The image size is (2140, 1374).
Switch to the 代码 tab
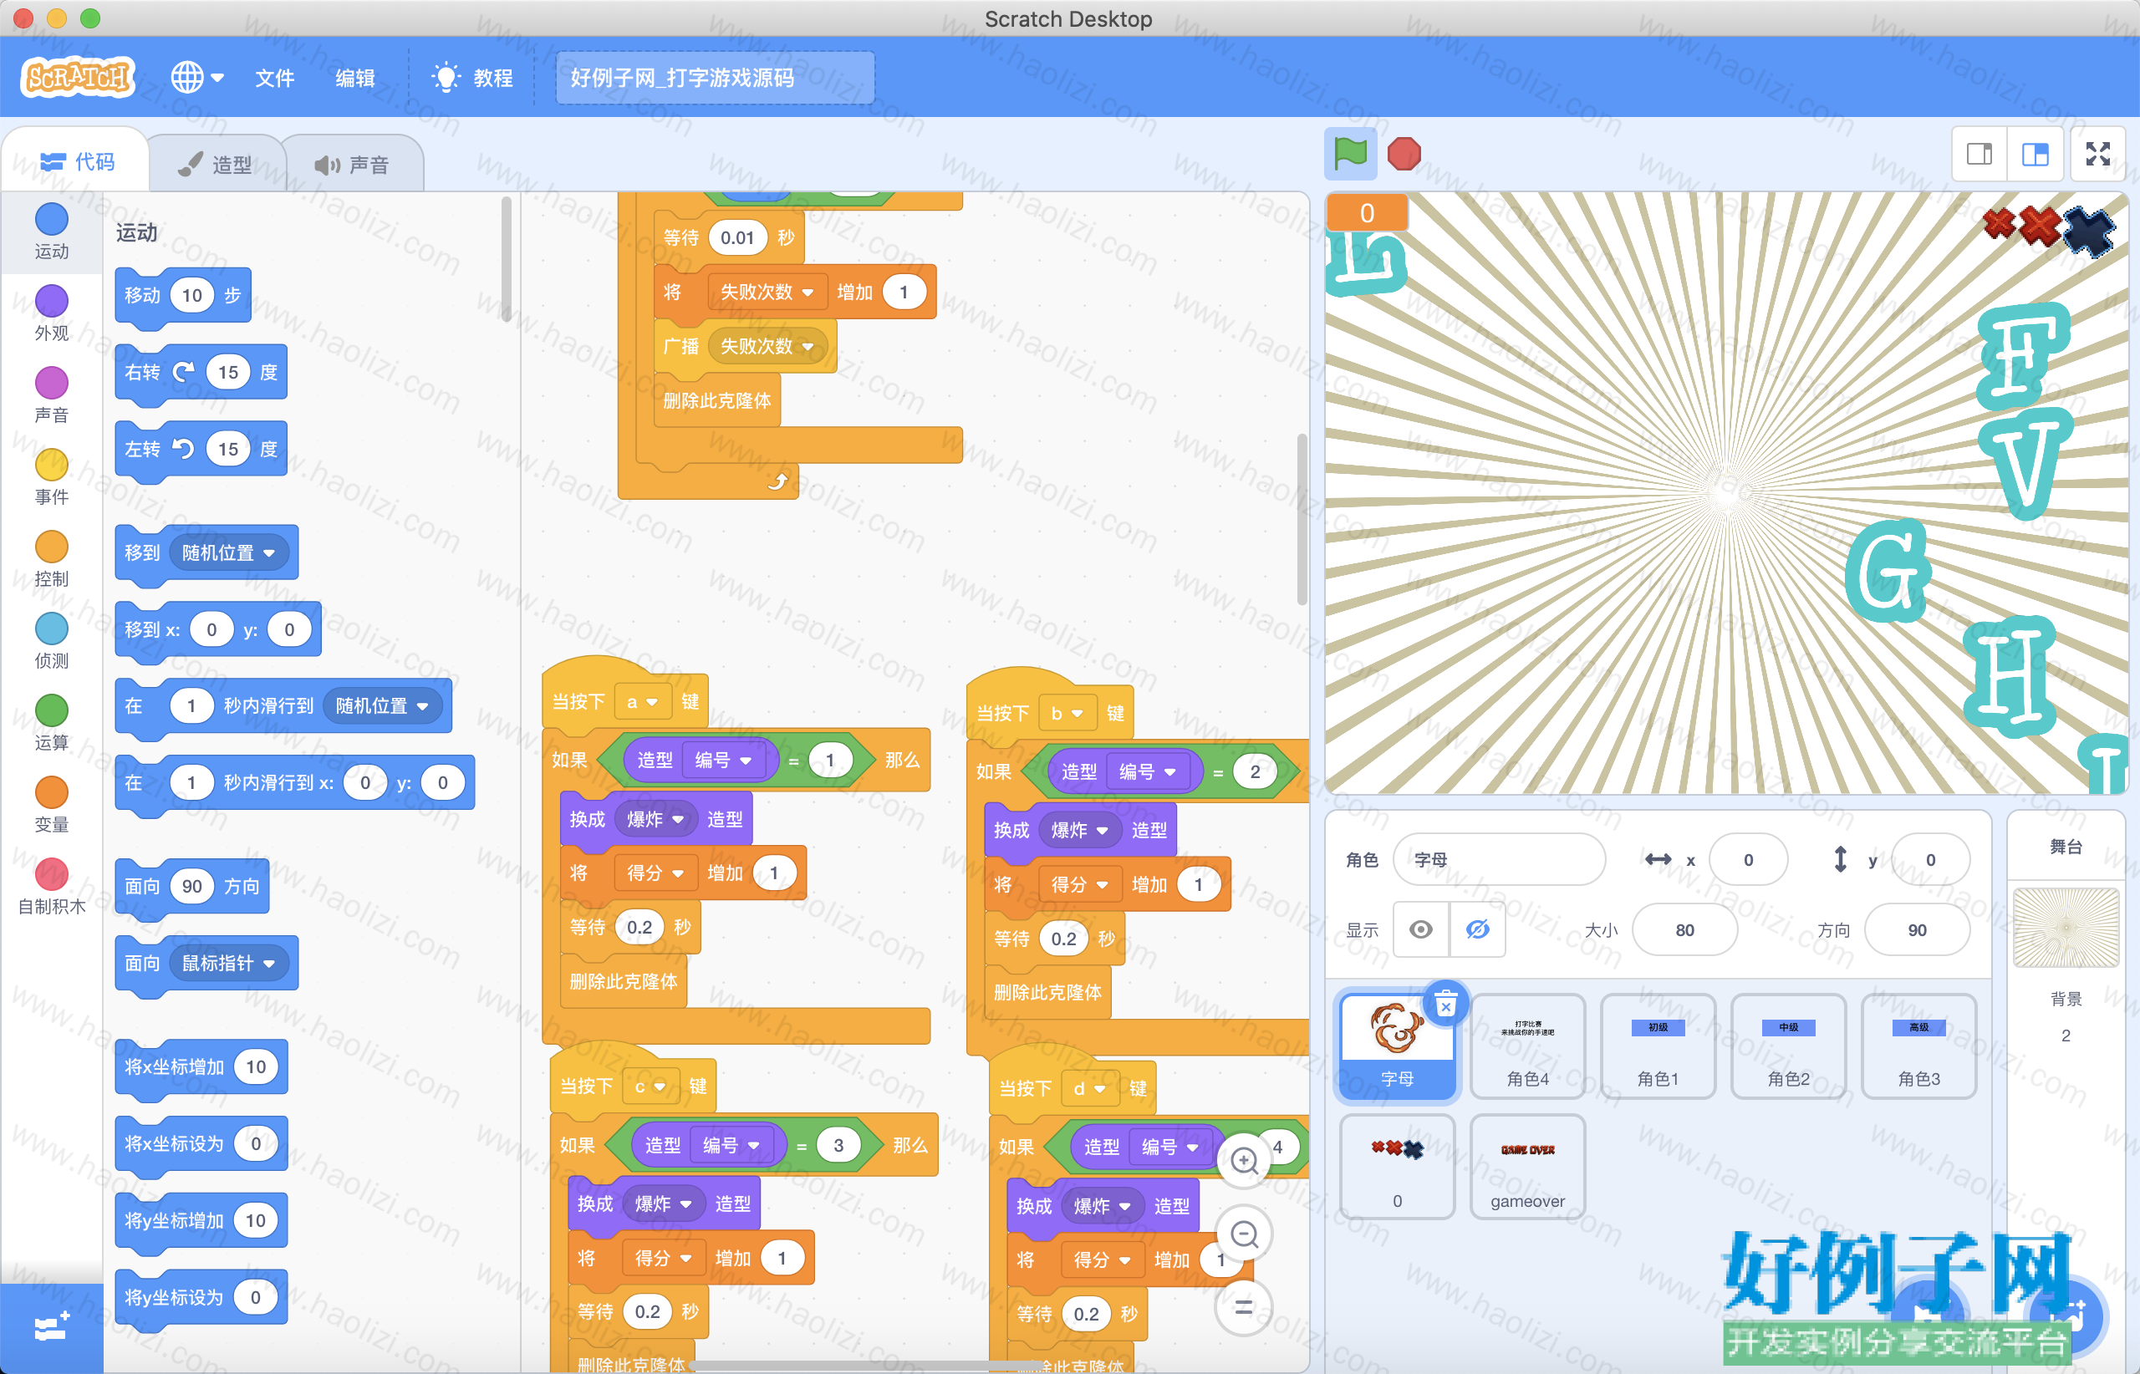click(x=77, y=161)
